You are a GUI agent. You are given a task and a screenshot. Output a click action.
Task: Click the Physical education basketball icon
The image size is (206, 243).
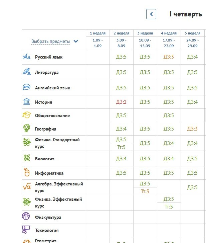(x=26, y=217)
